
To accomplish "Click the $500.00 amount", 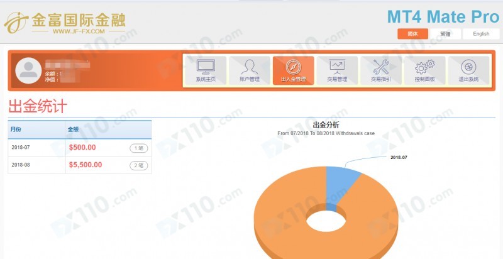I will click(x=82, y=148).
